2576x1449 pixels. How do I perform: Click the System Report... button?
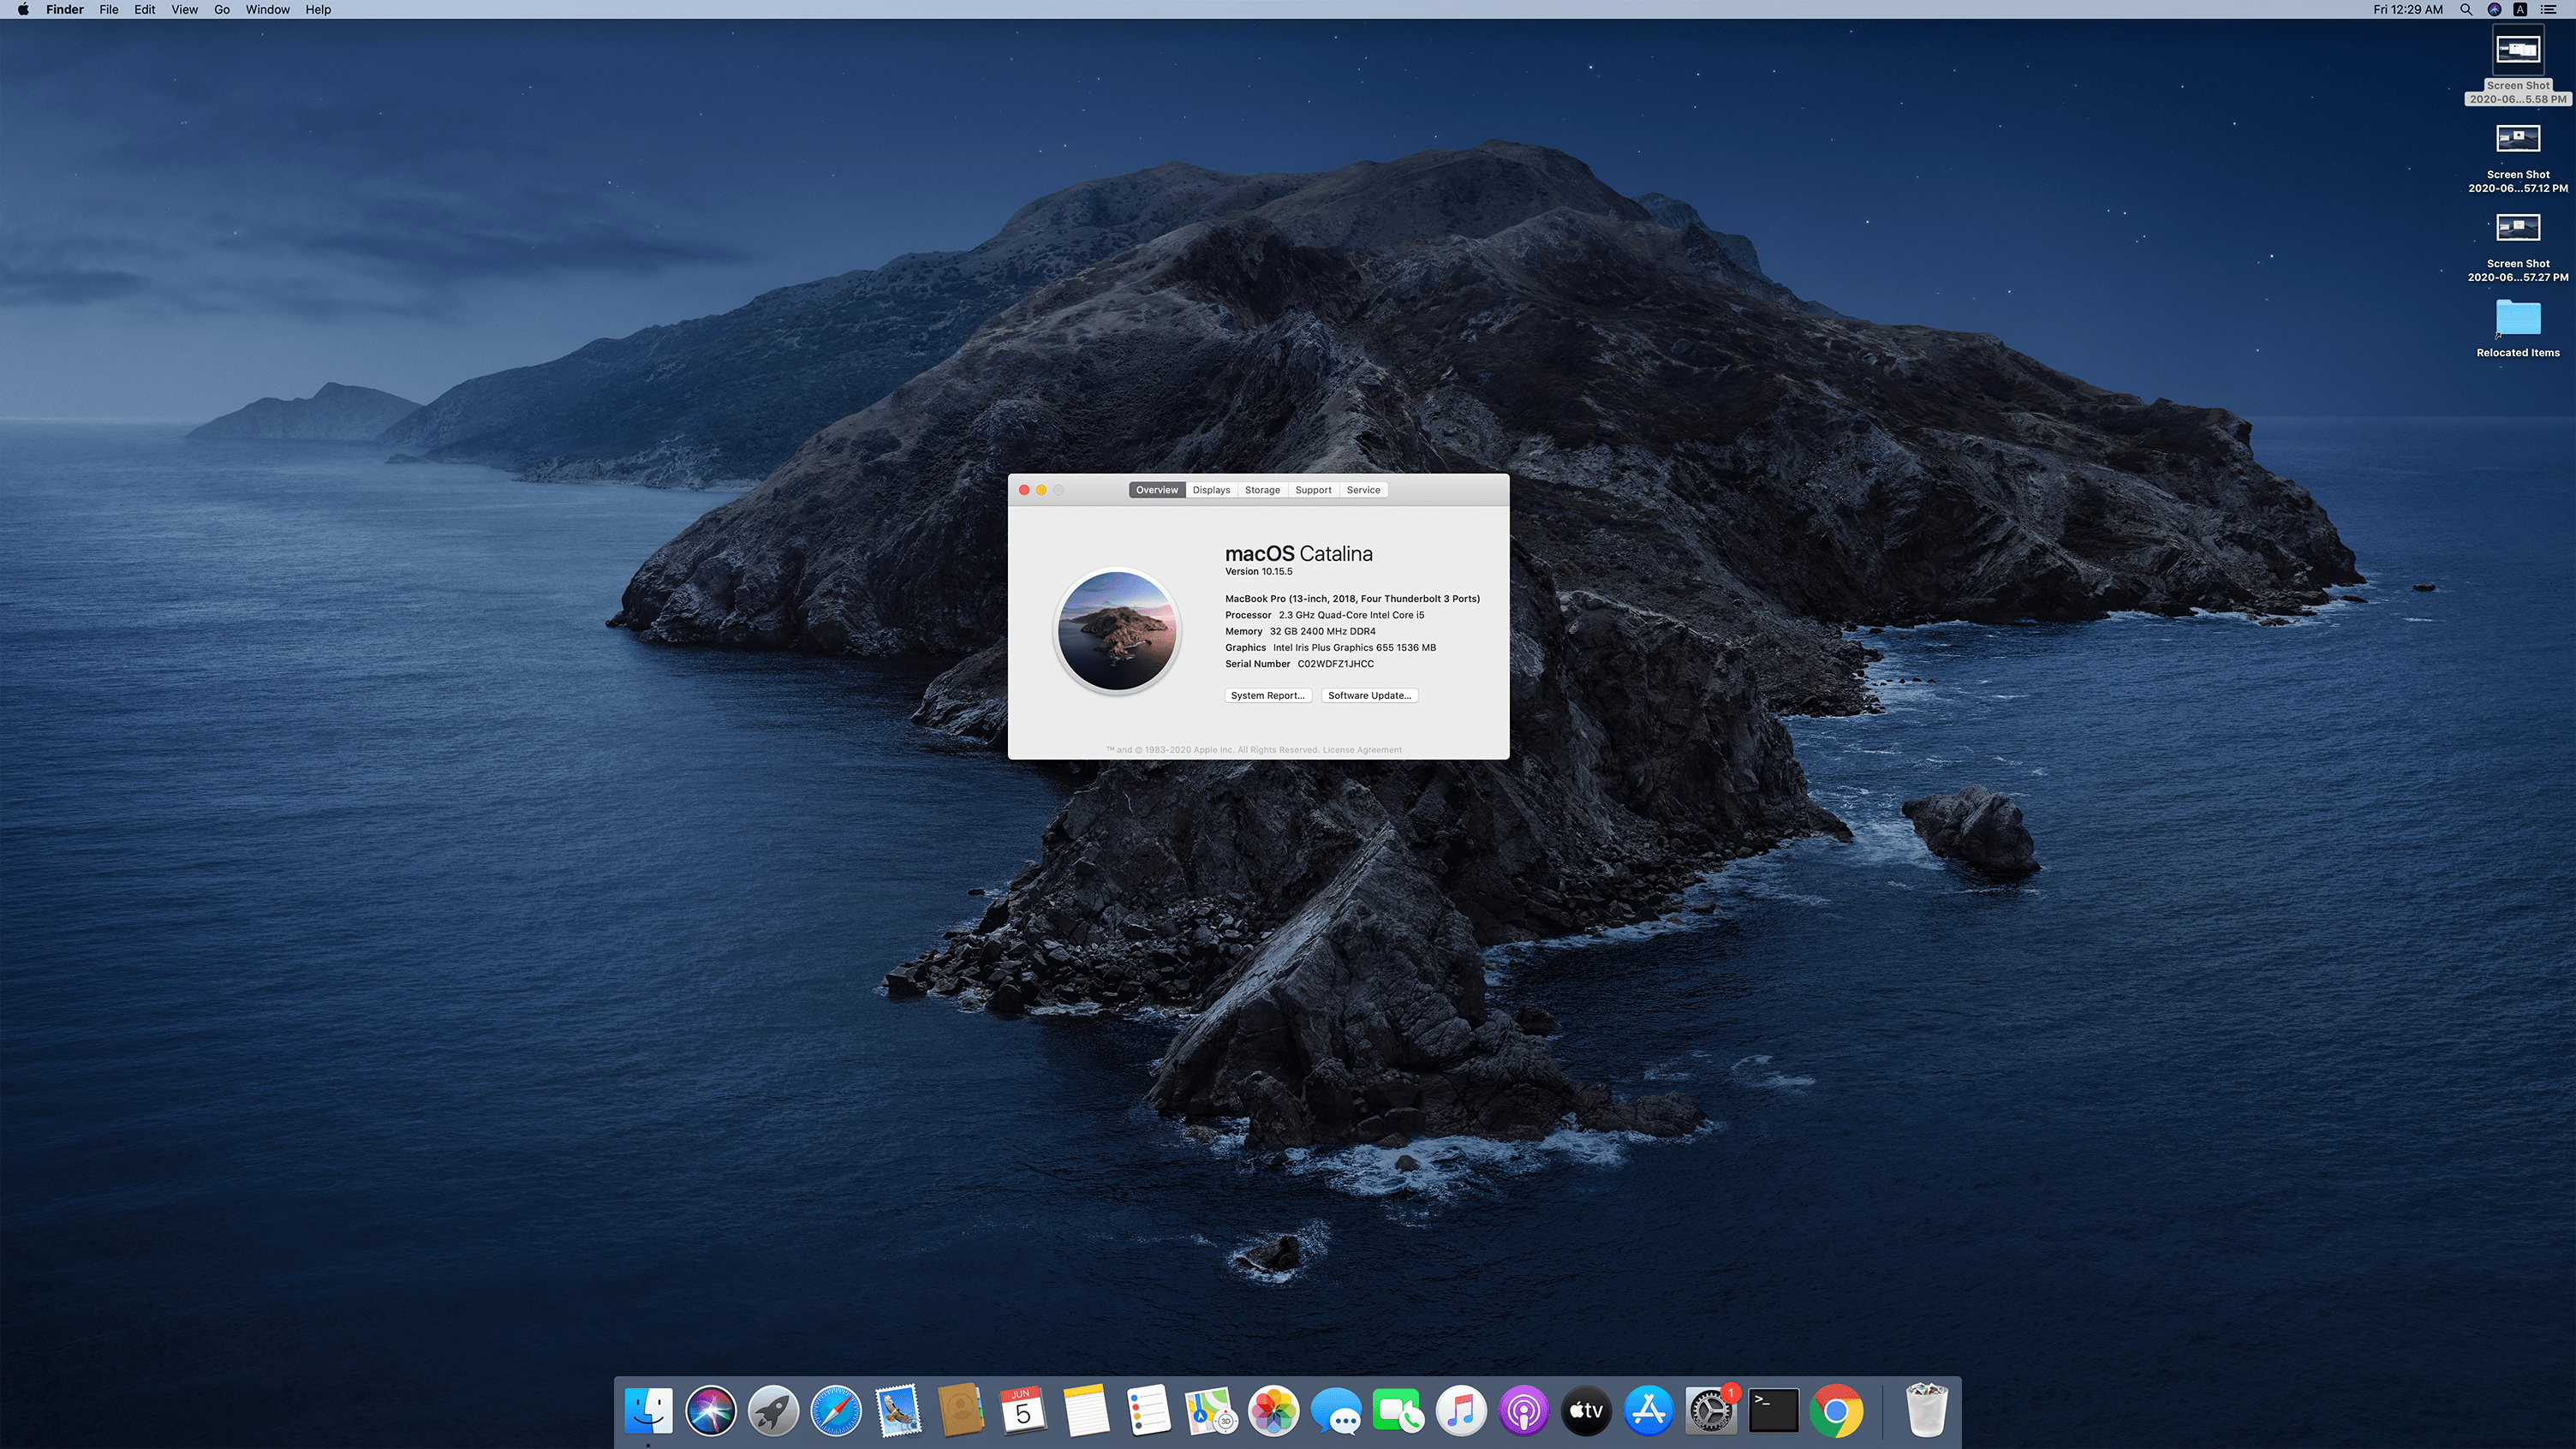tap(1268, 695)
